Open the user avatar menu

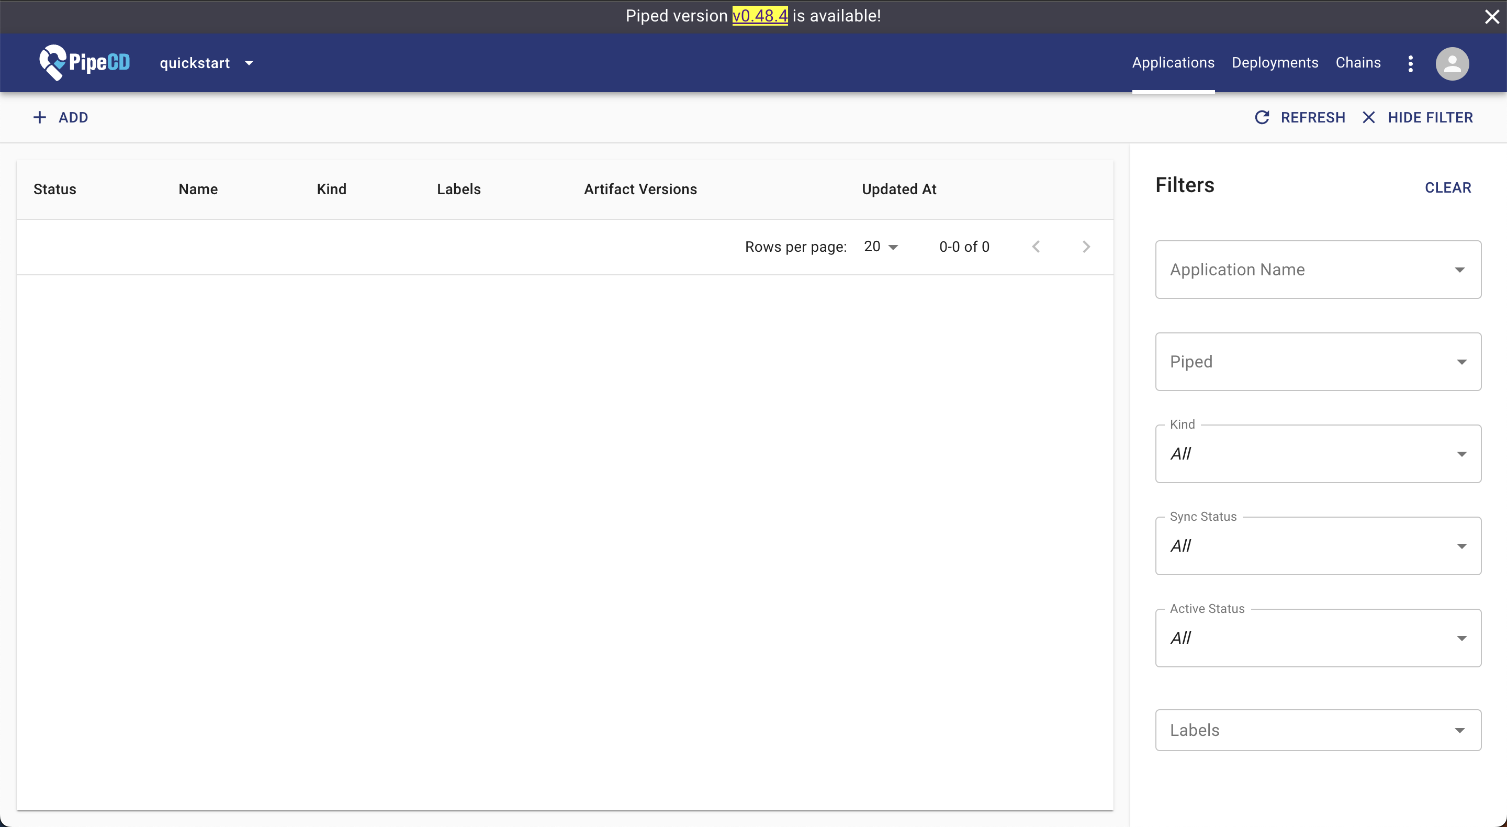(x=1452, y=63)
